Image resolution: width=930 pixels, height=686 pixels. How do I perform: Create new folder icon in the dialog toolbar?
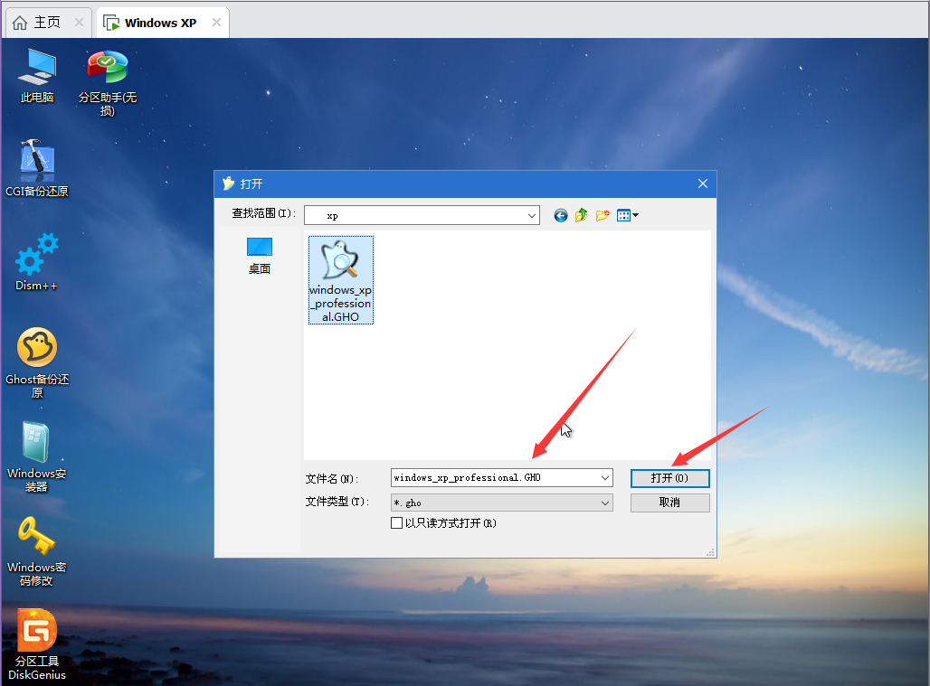[603, 215]
